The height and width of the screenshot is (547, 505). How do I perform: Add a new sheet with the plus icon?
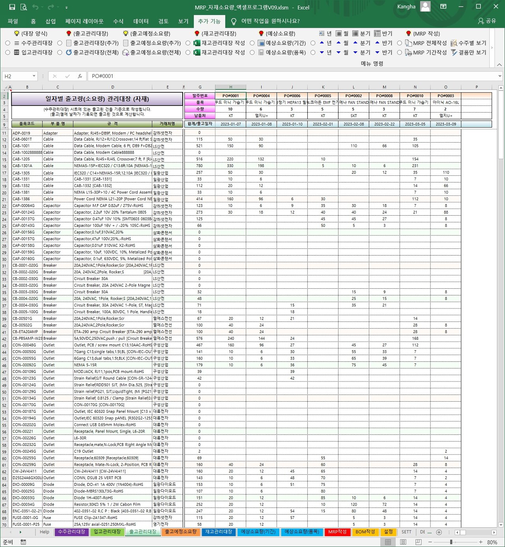439,532
